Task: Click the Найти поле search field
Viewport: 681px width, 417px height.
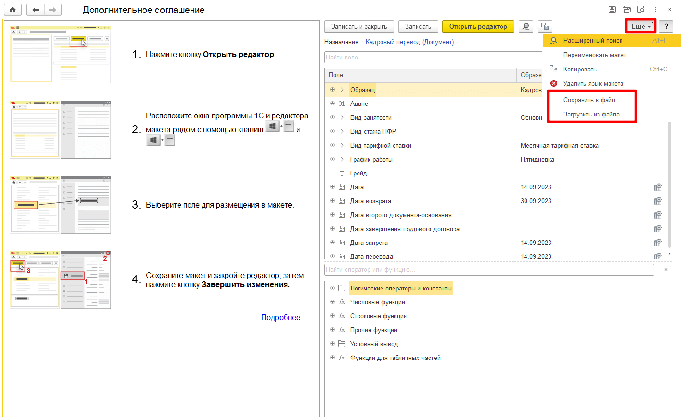Action: [433, 57]
